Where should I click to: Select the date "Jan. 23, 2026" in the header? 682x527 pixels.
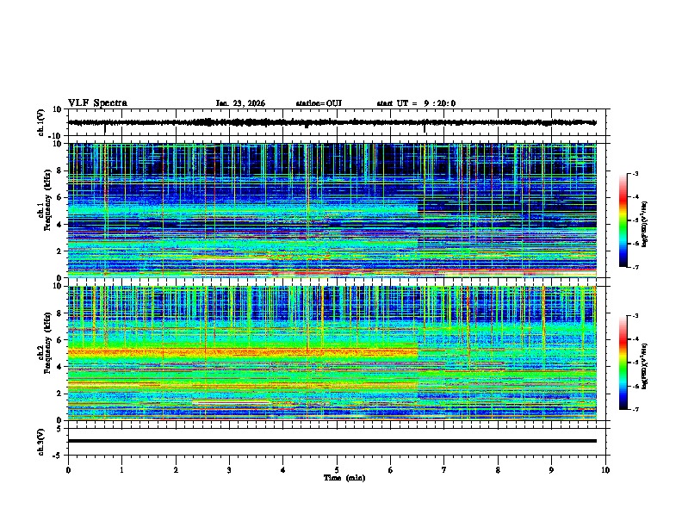[x=240, y=103]
